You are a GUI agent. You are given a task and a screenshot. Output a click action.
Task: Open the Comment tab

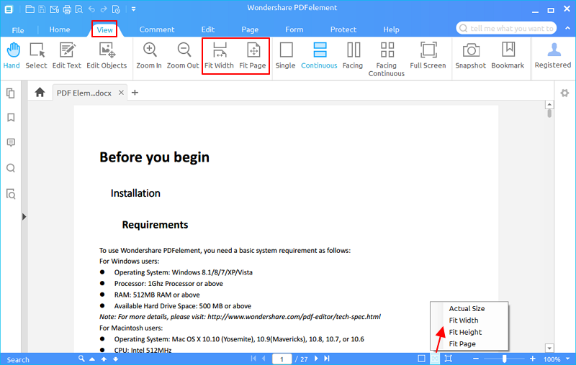(x=157, y=29)
